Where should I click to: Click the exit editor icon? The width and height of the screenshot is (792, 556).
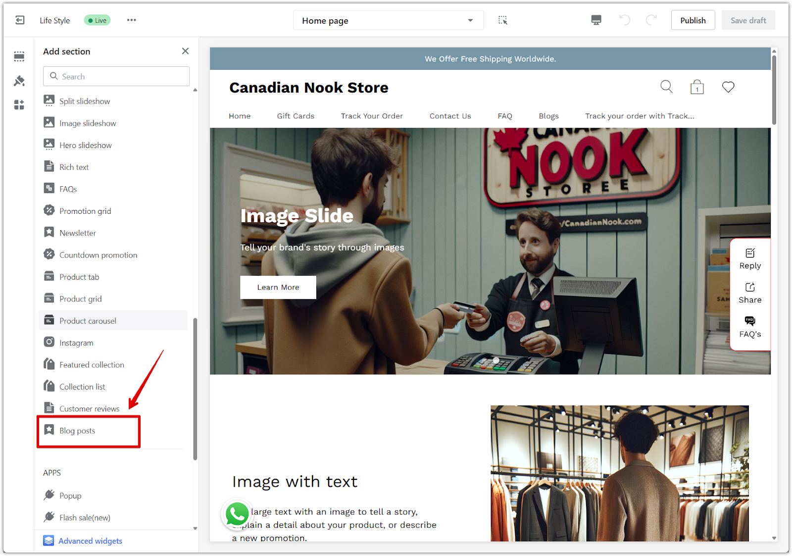(x=20, y=20)
